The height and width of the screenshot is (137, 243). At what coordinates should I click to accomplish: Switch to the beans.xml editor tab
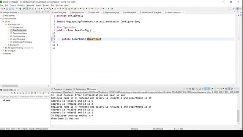click(95, 13)
